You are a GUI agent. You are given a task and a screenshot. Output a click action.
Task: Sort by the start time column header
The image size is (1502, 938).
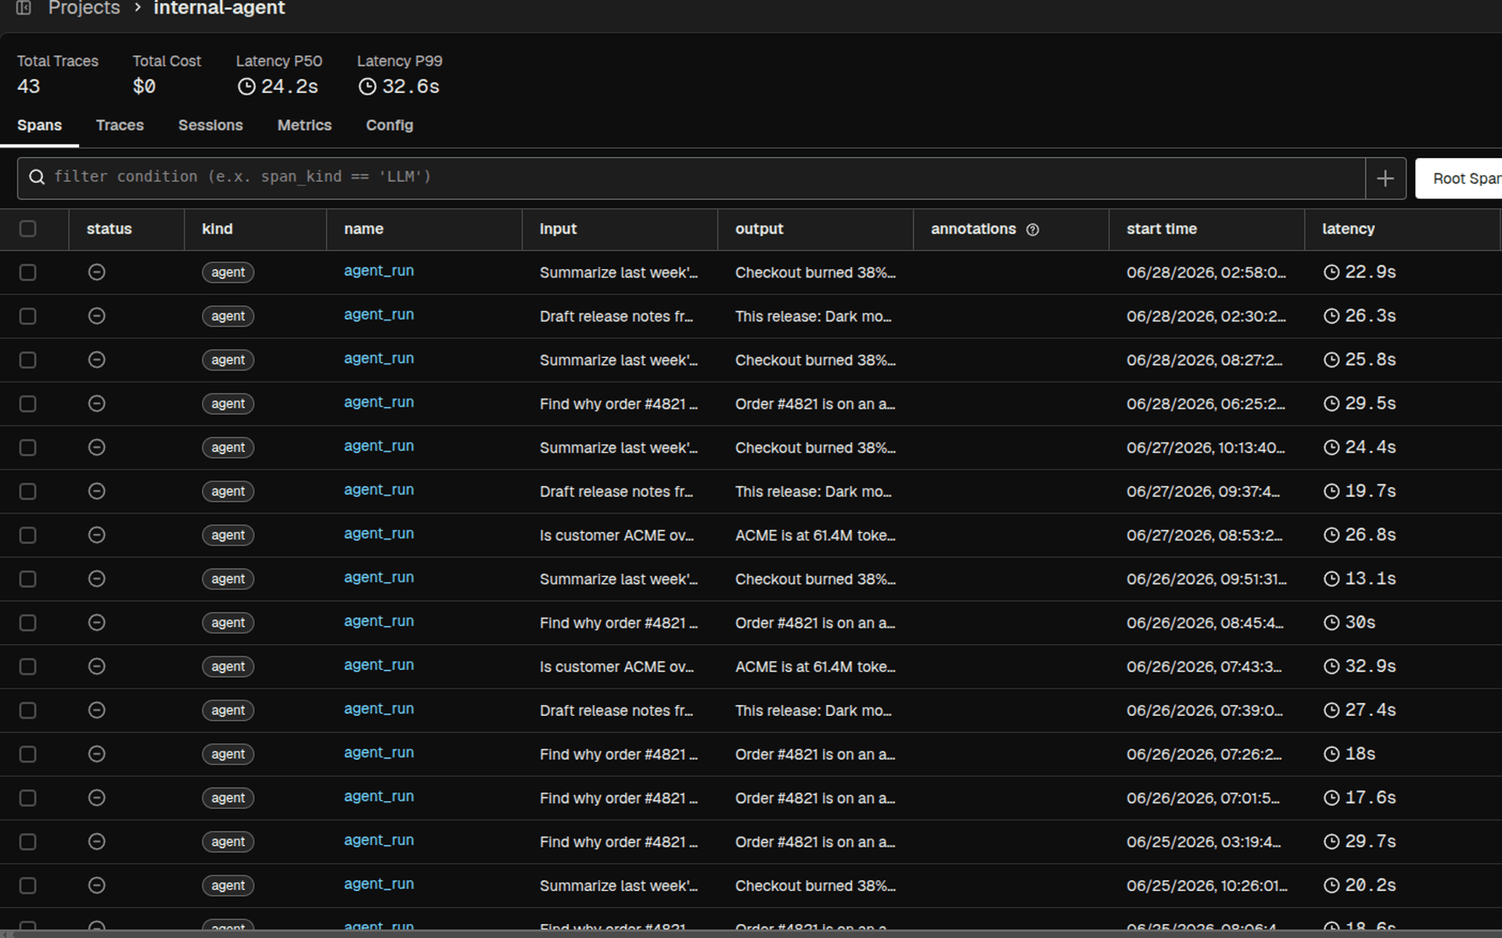pos(1162,229)
